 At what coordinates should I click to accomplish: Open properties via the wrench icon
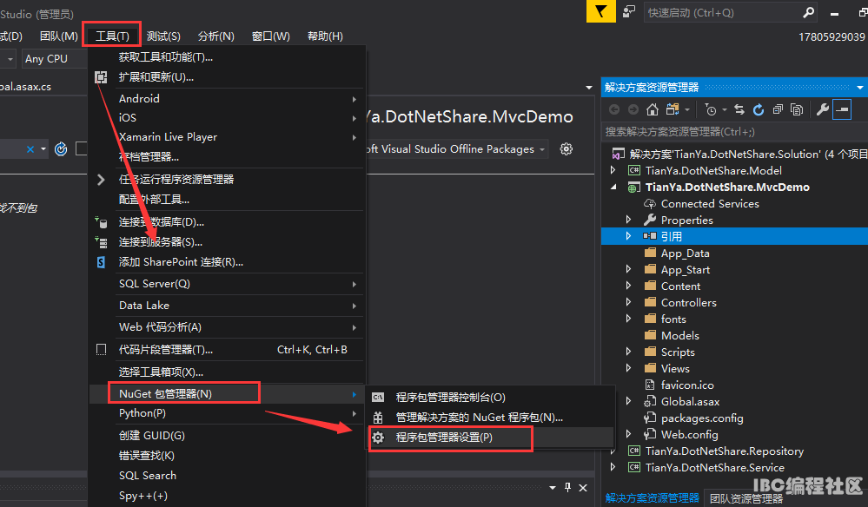(x=823, y=109)
